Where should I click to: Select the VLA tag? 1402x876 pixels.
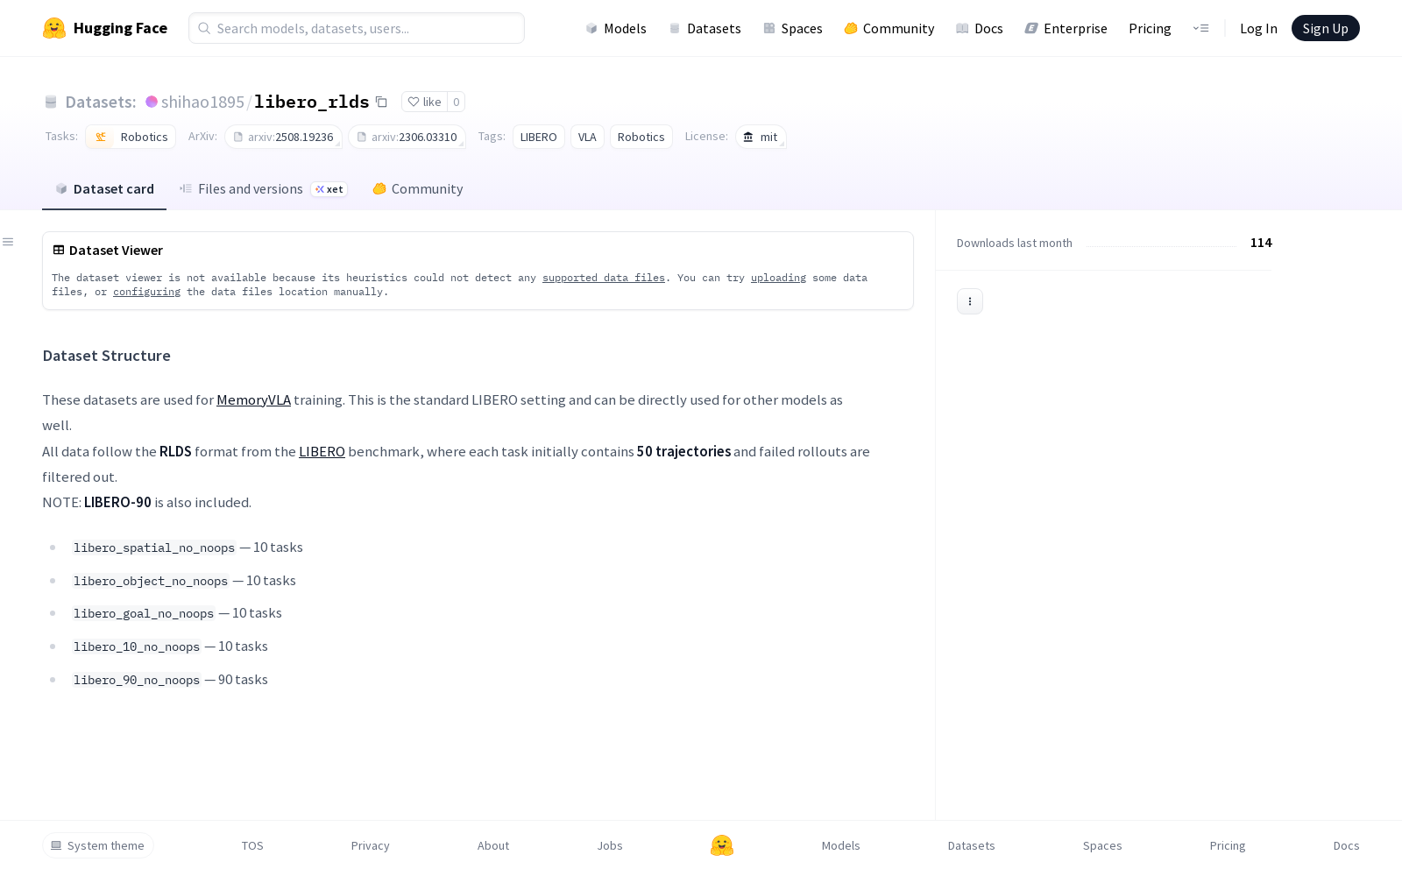[x=587, y=137]
